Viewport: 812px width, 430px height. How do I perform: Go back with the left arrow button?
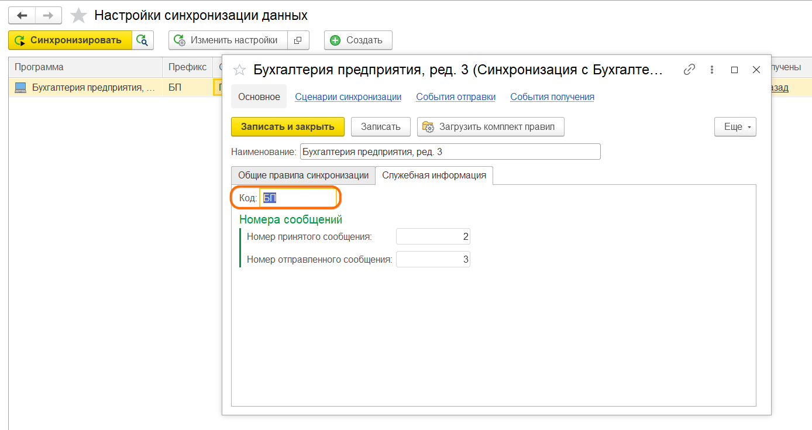(x=22, y=15)
